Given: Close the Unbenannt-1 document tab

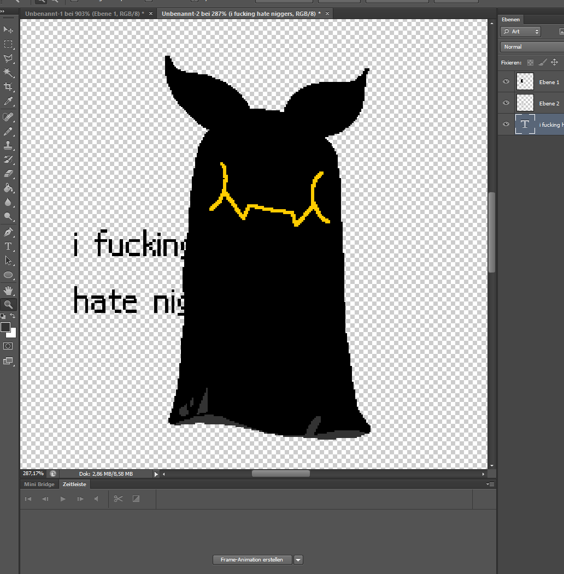Looking at the screenshot, I should tap(150, 14).
